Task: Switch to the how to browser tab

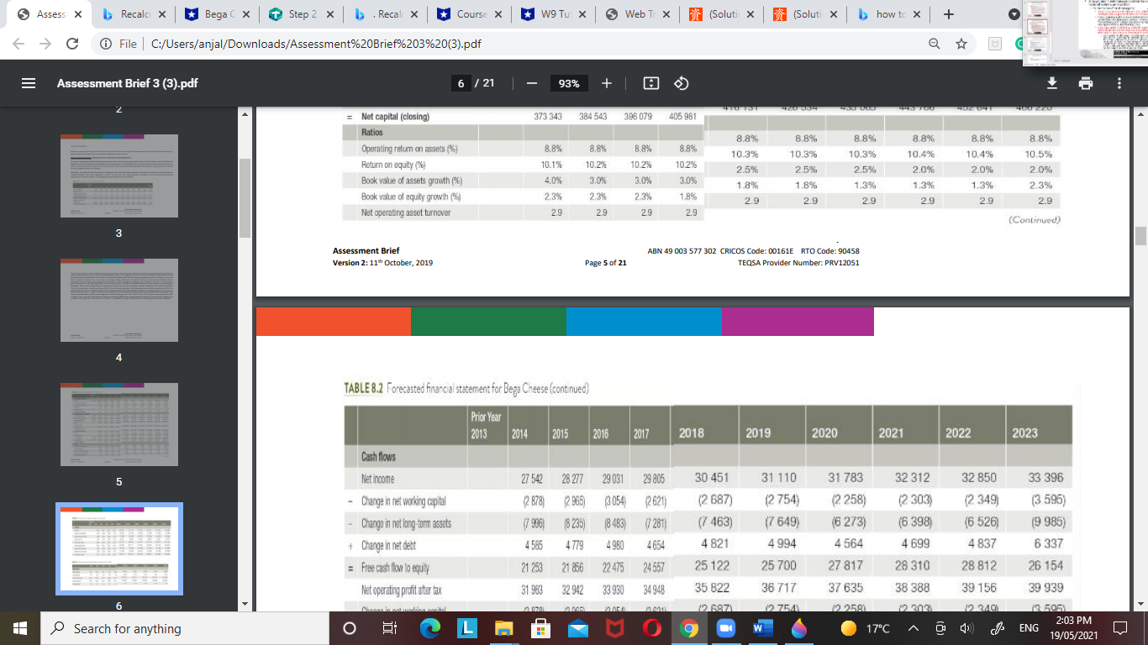Action: tap(889, 14)
